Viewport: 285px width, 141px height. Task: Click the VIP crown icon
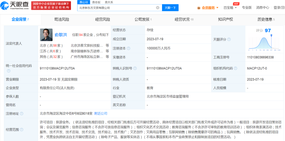[199, 8]
